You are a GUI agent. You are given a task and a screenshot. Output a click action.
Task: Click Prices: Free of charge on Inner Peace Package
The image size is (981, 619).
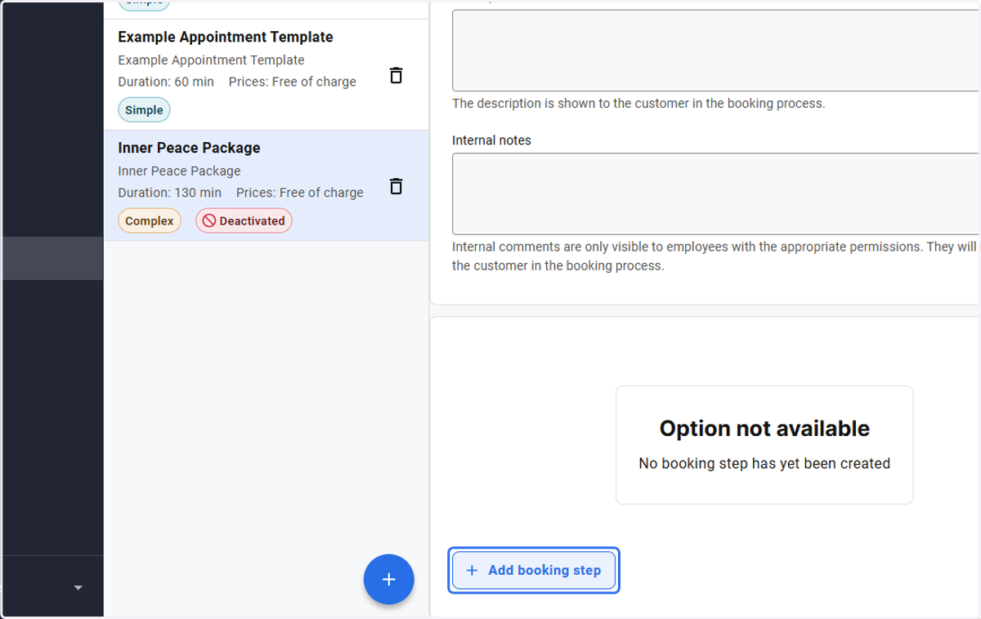[x=300, y=193]
